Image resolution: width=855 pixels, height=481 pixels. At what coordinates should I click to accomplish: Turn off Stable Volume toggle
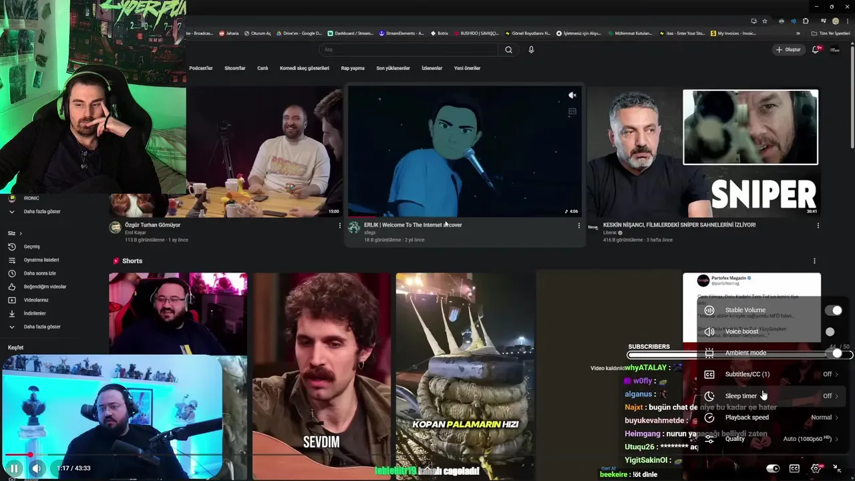click(x=834, y=310)
